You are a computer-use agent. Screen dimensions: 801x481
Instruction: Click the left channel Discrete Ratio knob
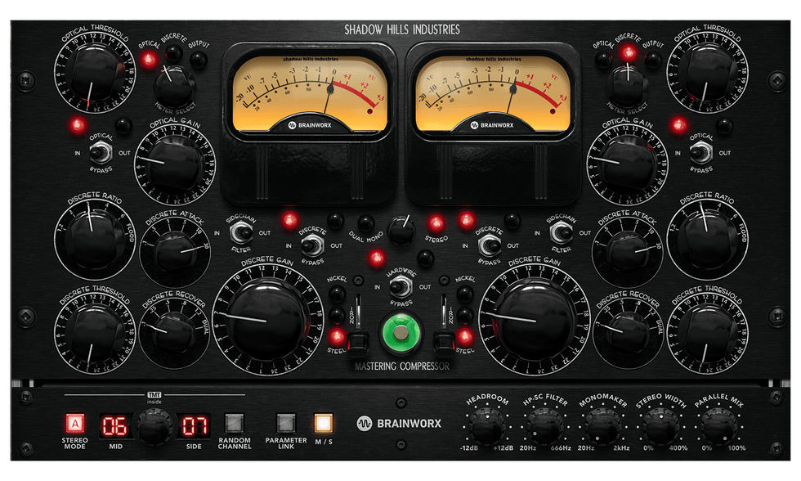95,239
